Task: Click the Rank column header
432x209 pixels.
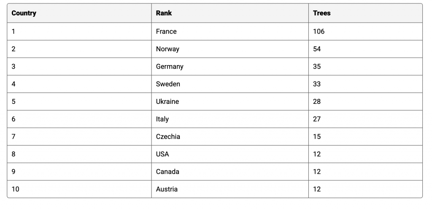Action: (164, 13)
